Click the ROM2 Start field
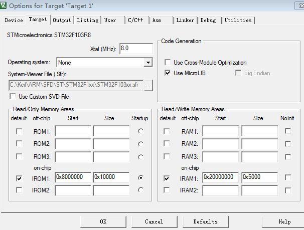The image size is (304, 230). 73,144
